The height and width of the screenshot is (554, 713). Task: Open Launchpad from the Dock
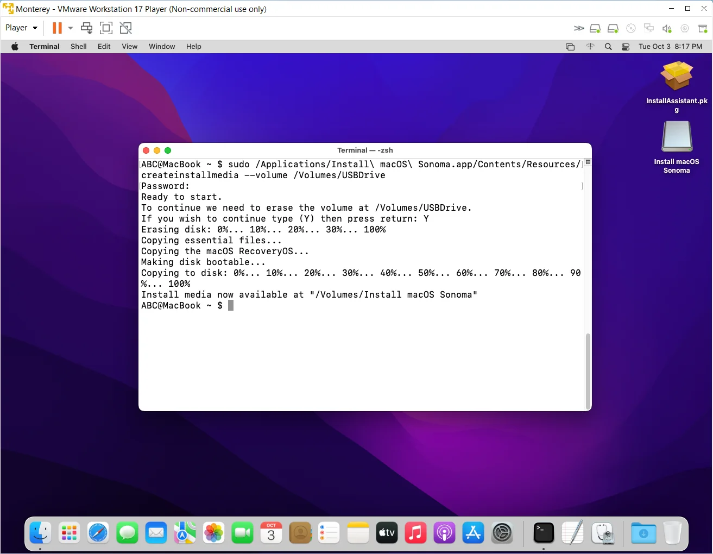coord(69,533)
